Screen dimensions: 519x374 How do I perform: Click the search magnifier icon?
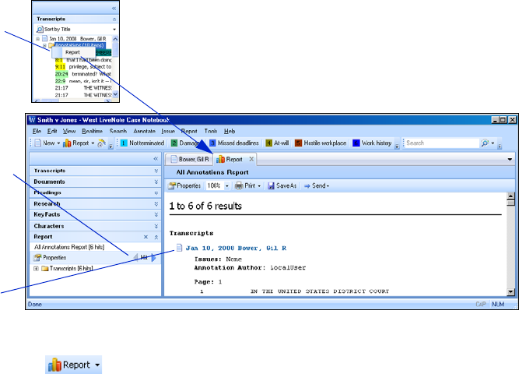(x=485, y=143)
